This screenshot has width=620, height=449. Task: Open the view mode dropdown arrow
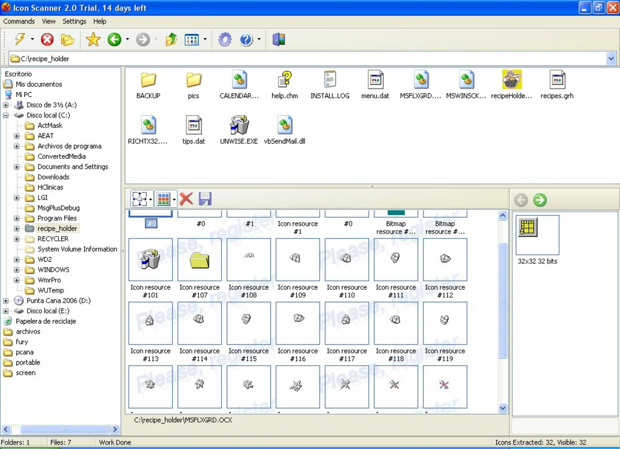tap(205, 39)
